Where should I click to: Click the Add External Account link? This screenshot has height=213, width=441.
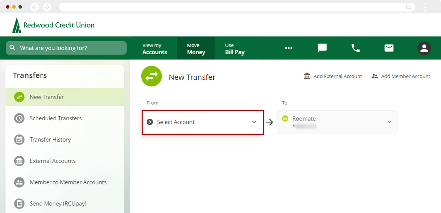tap(333, 76)
